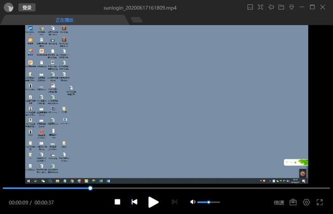Open the 倍速 playback speed menu
333x214 pixels.
point(279,203)
